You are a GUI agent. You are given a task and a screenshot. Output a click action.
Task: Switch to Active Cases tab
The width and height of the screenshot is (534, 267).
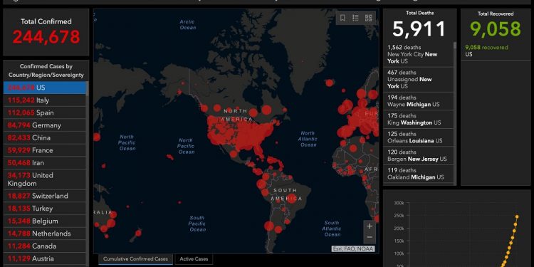[x=194, y=259]
